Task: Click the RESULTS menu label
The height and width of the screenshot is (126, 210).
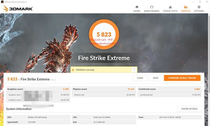Action: pos(185,11)
